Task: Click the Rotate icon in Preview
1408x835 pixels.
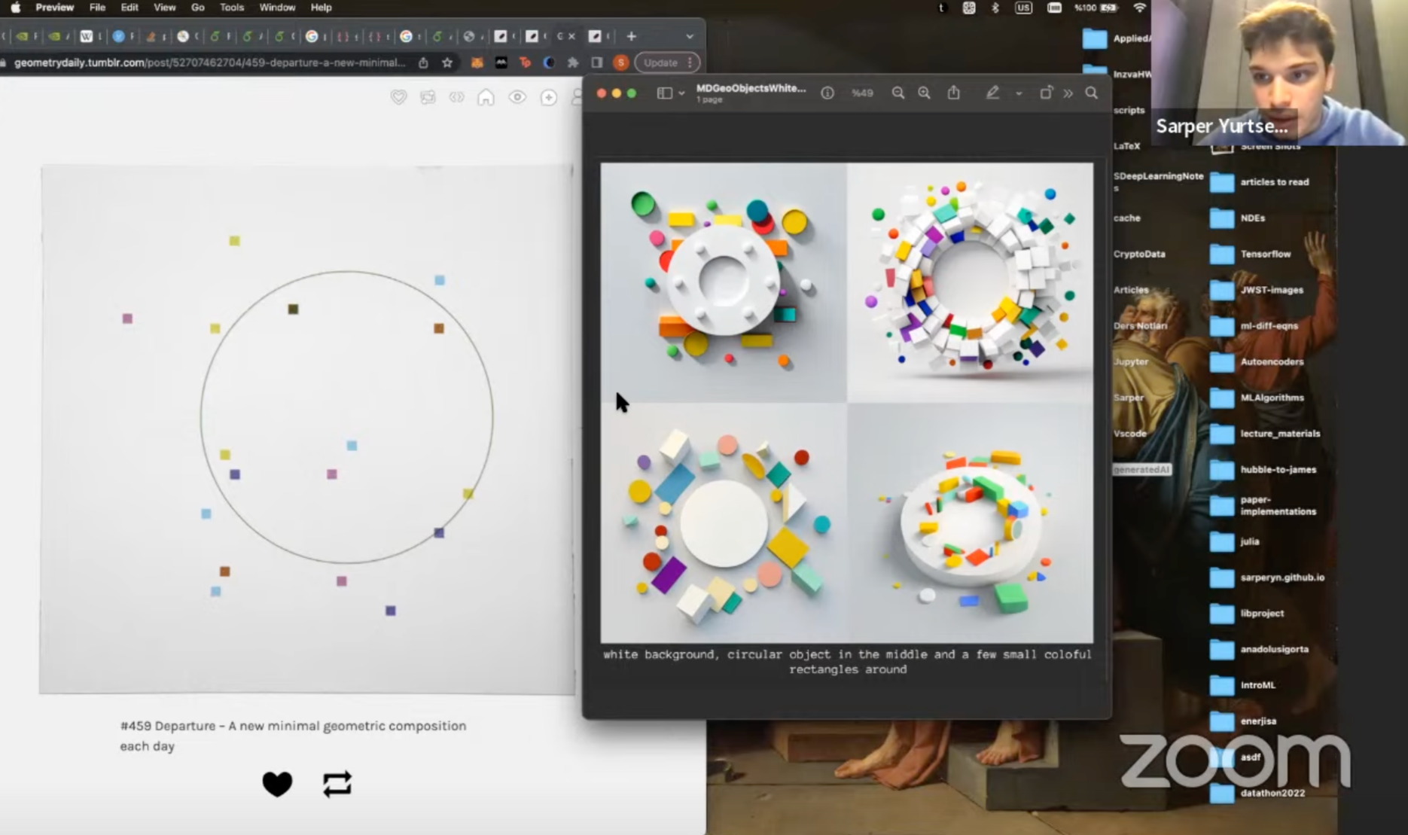Action: 1046,93
